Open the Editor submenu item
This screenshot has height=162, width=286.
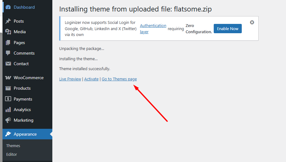[12, 154]
